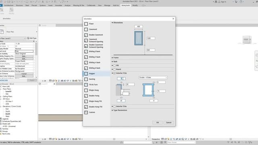
Task: Select the Sliding 6 Sash icon
Action: pyautogui.click(x=86, y=68)
